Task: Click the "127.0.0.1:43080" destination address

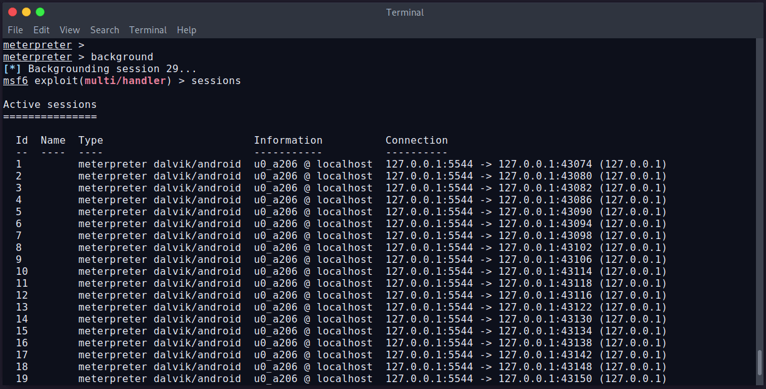Action: click(x=545, y=176)
